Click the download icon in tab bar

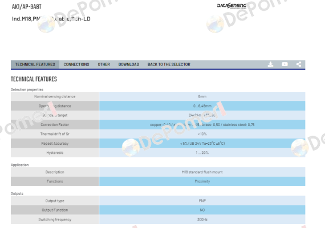(x=270, y=64)
